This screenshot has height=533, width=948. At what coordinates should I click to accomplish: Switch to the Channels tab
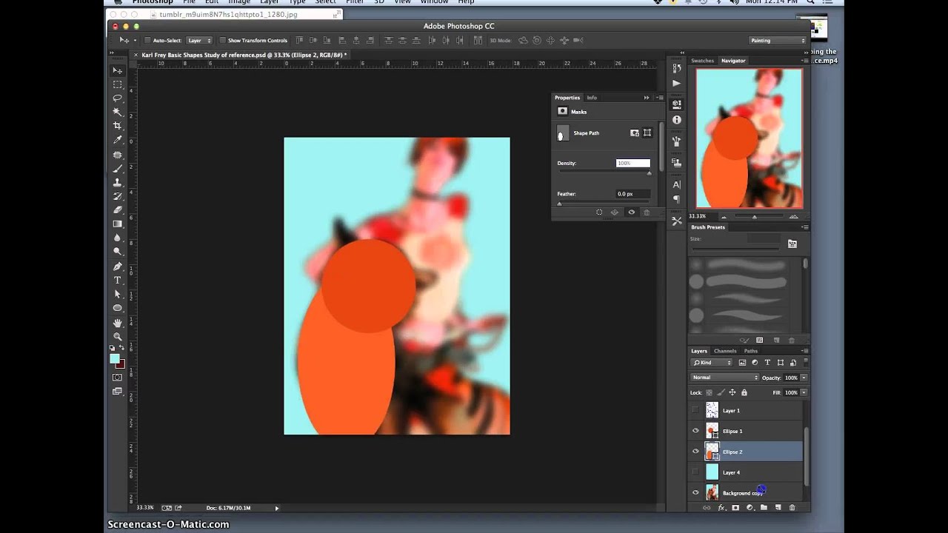(x=725, y=351)
